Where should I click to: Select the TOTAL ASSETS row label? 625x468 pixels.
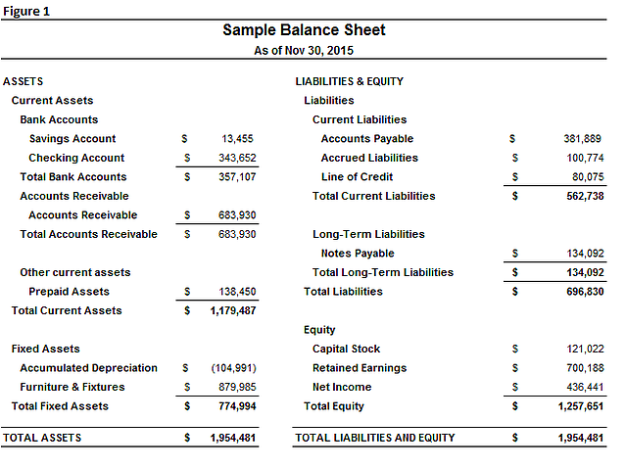click(x=42, y=438)
